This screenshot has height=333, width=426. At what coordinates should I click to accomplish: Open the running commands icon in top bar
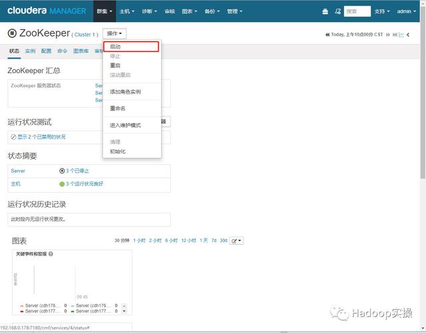[x=337, y=11]
